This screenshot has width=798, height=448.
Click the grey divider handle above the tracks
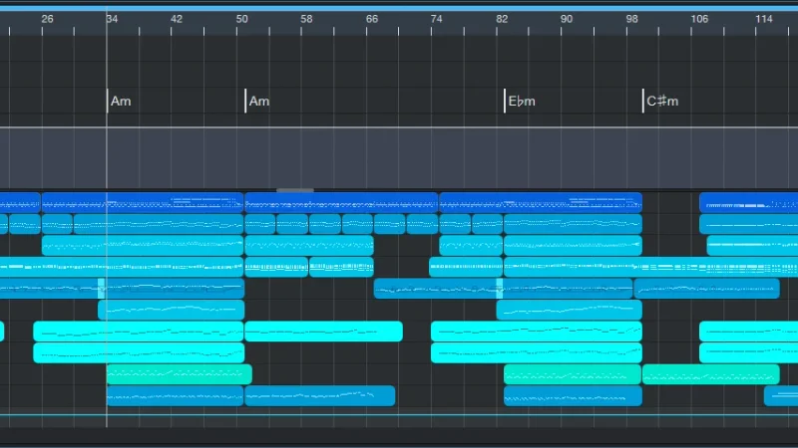(295, 190)
